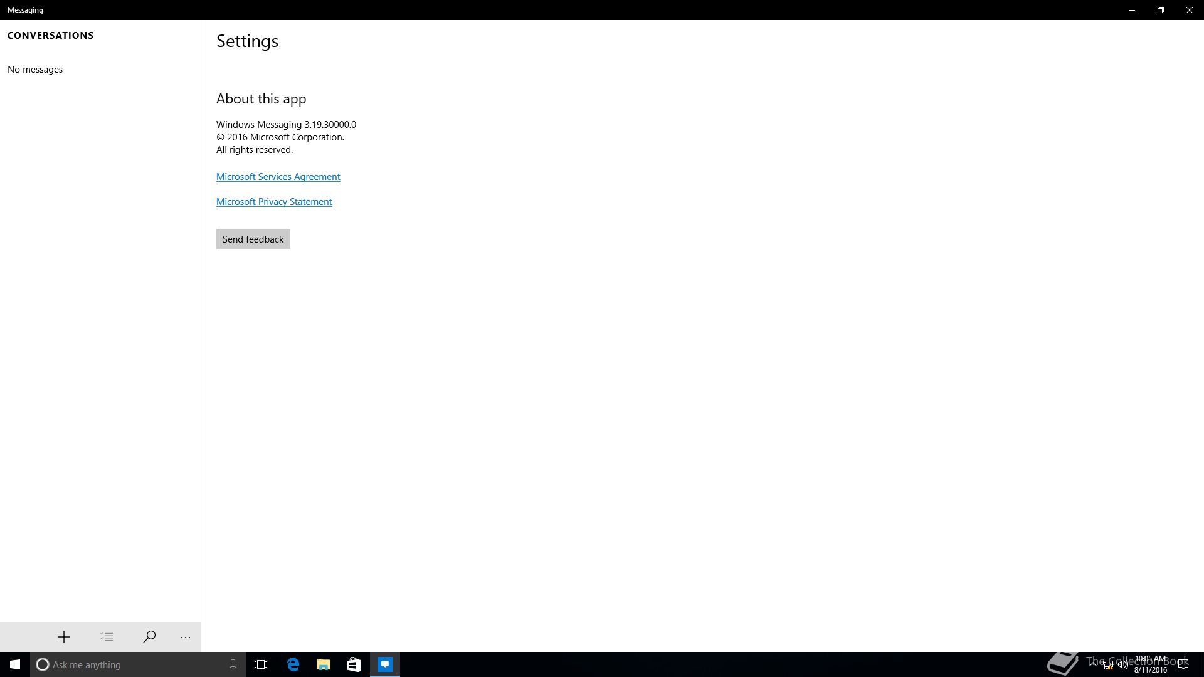
Task: Show hidden system tray icons
Action: pyautogui.click(x=1093, y=664)
